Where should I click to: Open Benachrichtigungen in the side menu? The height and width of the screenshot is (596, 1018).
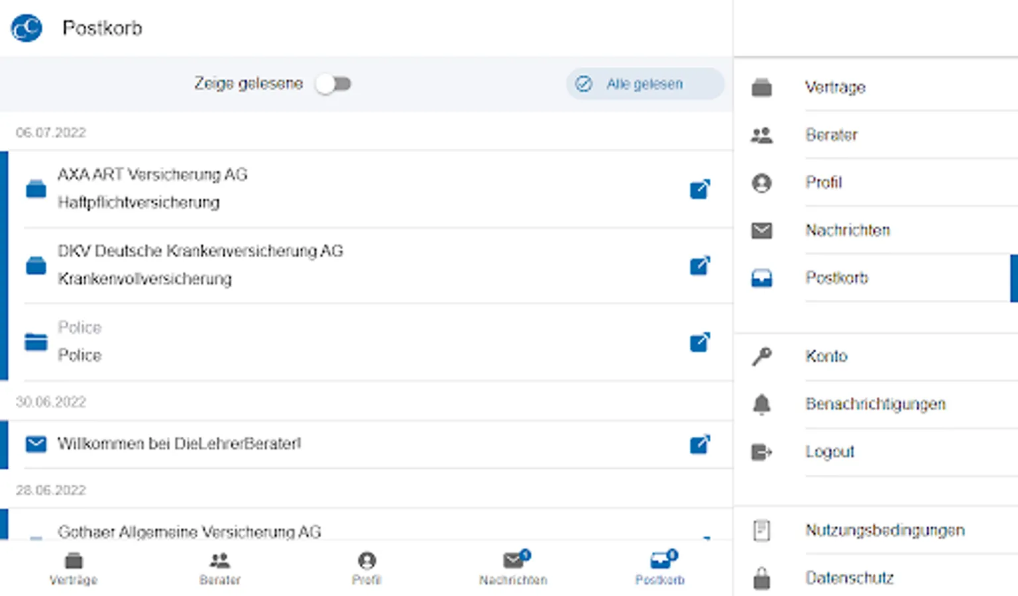(x=876, y=404)
